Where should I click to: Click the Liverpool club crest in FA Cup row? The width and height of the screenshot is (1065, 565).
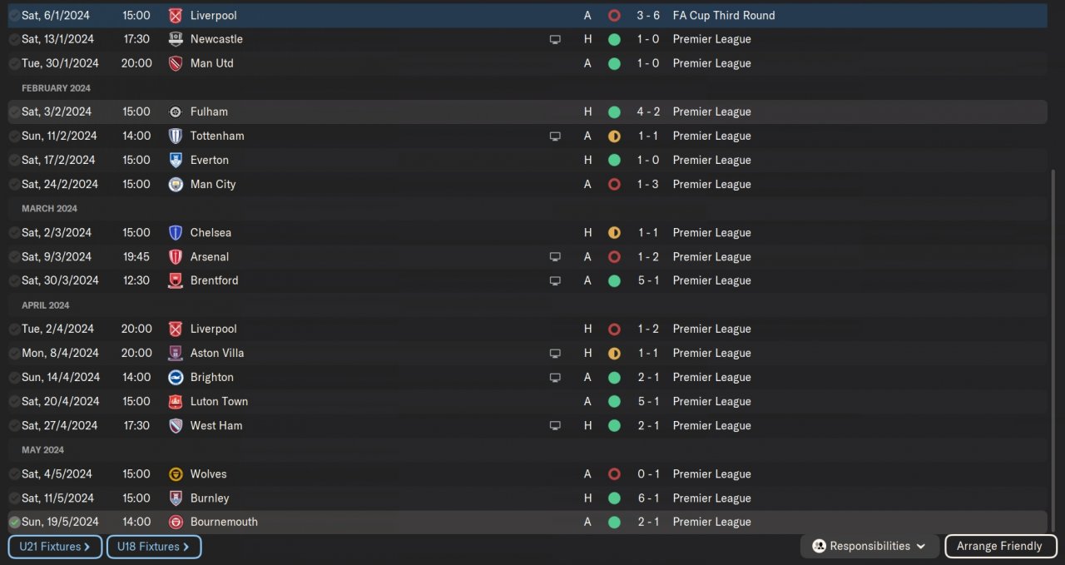pos(175,15)
